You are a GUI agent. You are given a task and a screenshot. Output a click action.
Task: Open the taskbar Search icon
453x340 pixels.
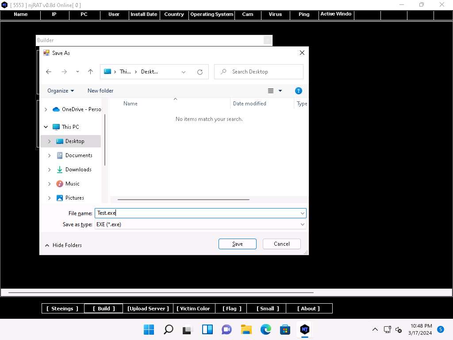(169, 329)
